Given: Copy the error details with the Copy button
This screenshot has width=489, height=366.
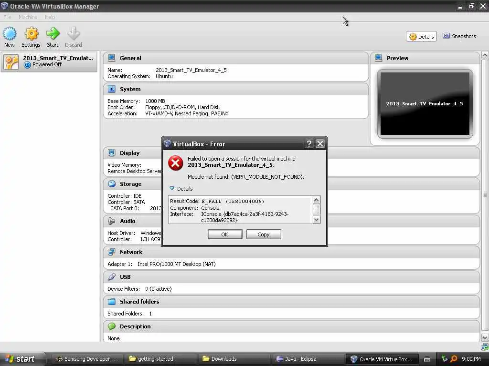Looking at the screenshot, I should coord(264,234).
